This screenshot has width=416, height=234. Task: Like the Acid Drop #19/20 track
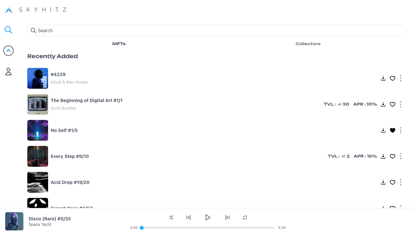[x=393, y=182]
